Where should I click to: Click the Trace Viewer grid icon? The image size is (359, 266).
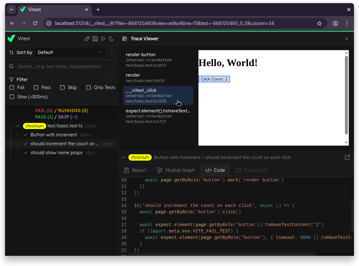pos(124,38)
